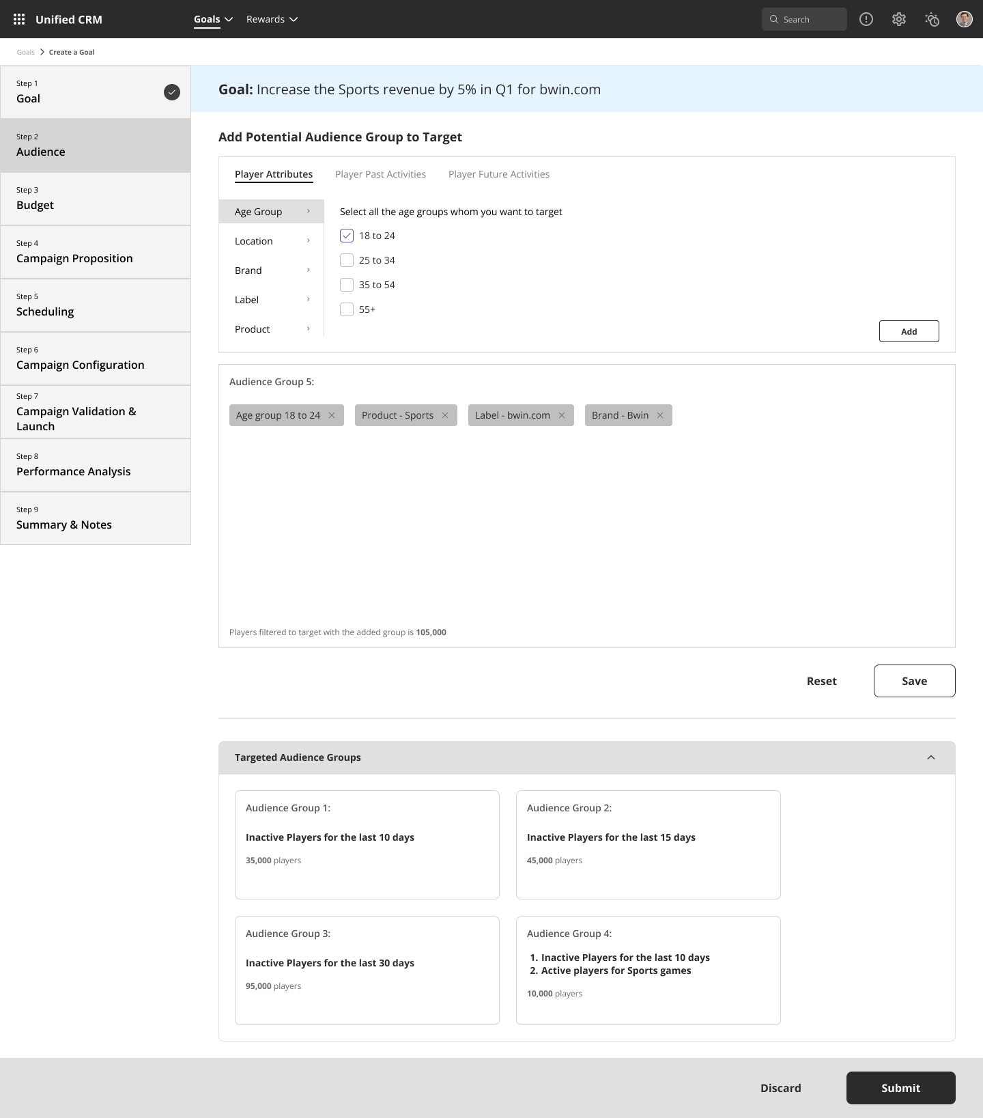
Task: Check the 25 to 34 age group
Action: tap(347, 260)
